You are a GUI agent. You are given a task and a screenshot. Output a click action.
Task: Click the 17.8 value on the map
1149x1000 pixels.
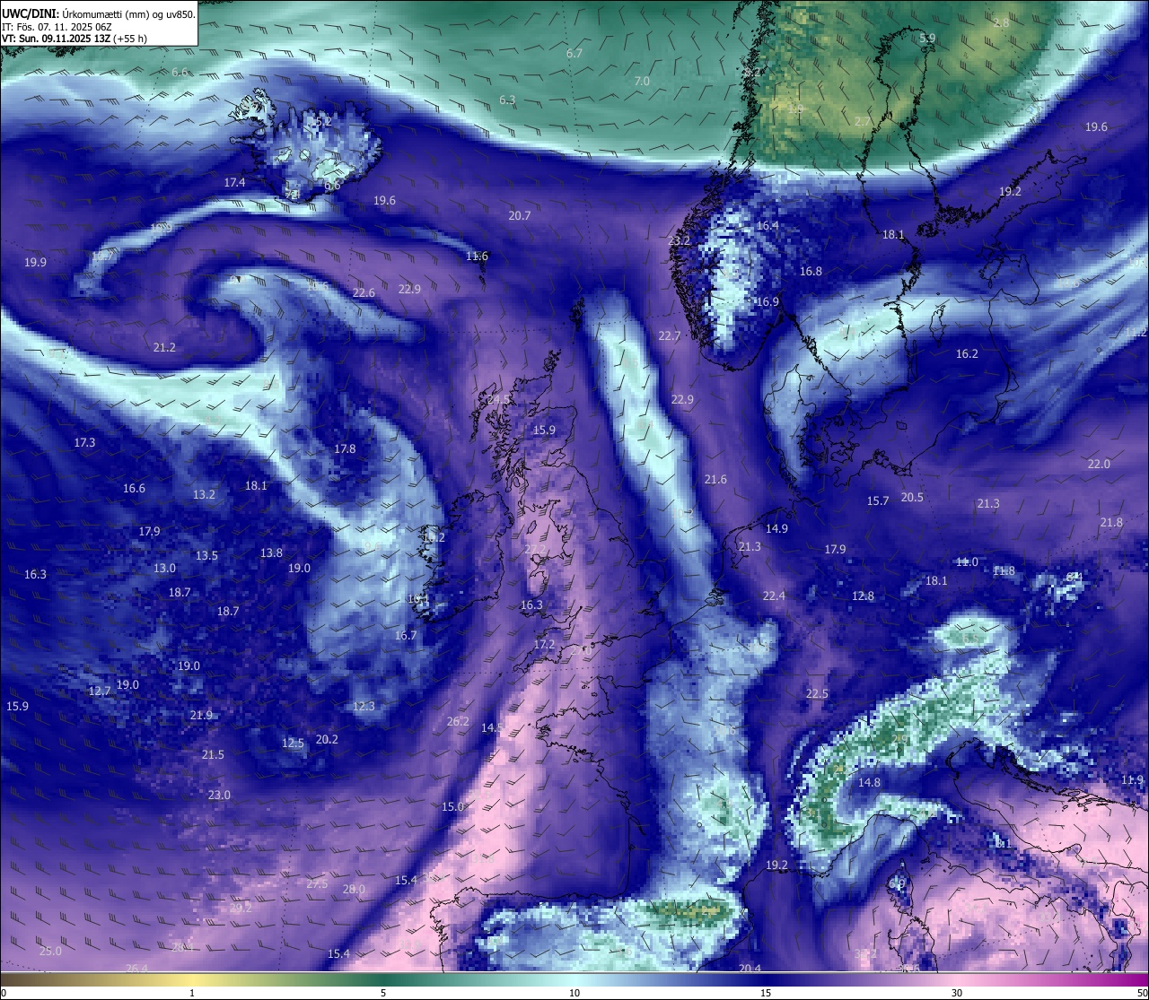(345, 449)
